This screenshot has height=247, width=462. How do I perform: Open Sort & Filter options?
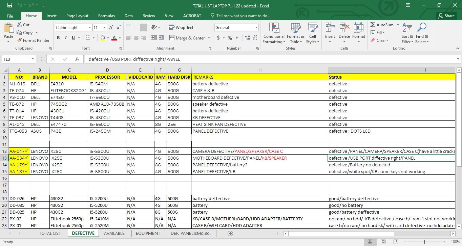coord(407,33)
